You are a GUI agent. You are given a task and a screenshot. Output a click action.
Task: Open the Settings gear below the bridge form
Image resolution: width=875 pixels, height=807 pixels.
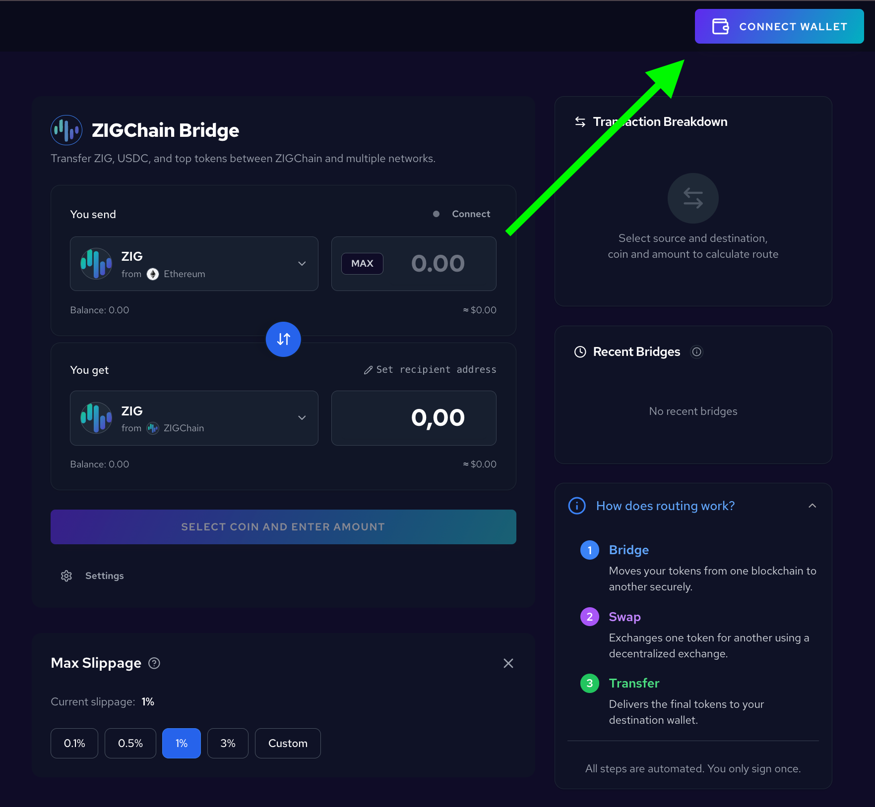click(x=66, y=576)
